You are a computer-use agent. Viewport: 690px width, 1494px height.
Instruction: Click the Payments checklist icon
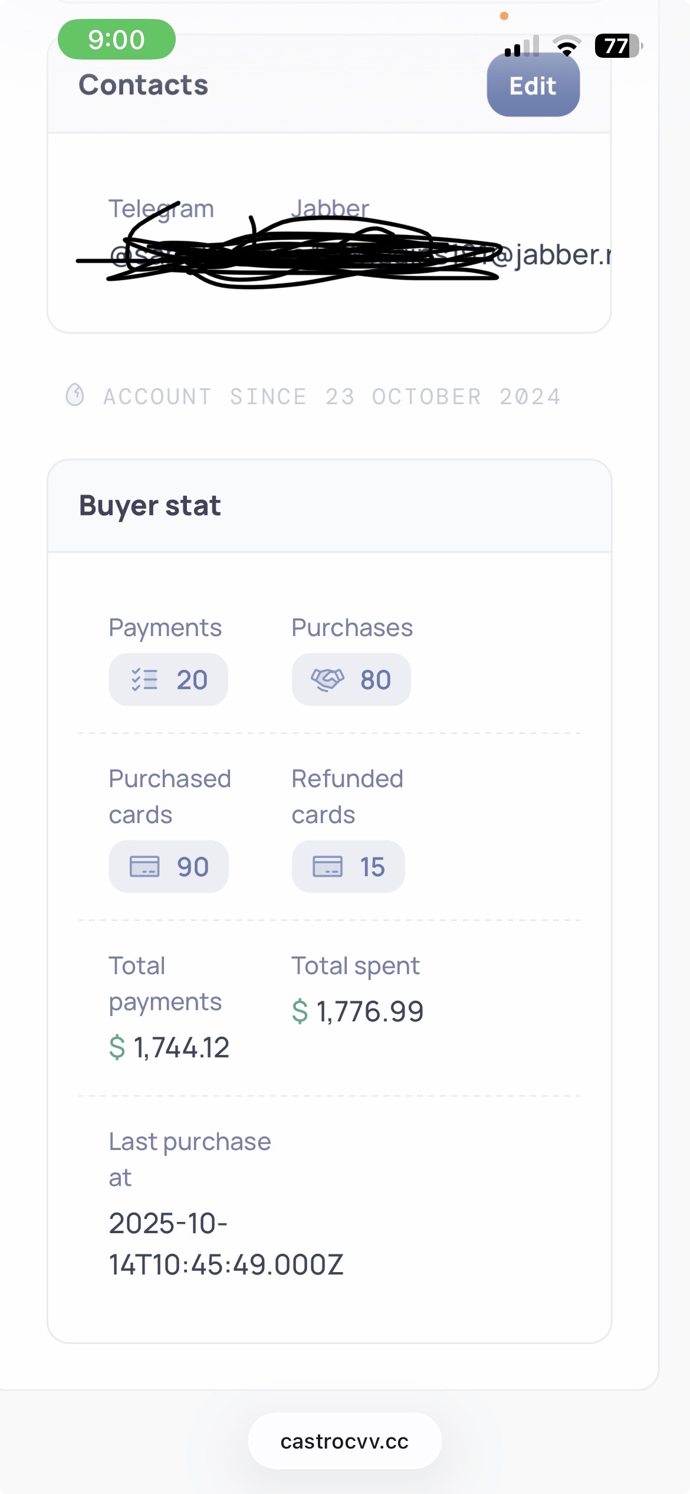(x=144, y=680)
